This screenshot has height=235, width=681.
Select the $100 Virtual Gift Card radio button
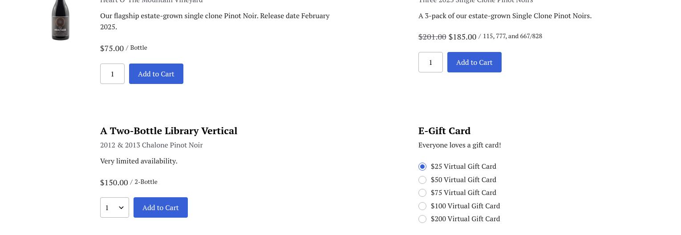click(422, 206)
